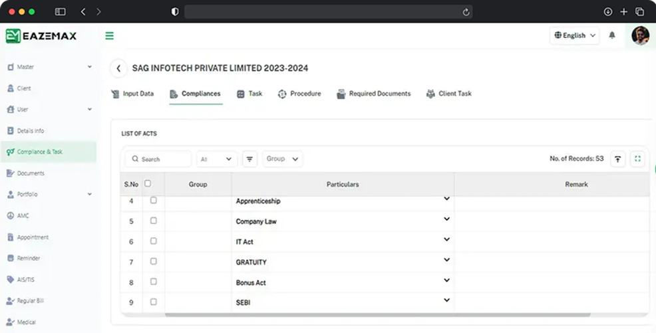Tick the select-all checkbox in table header

pos(148,183)
